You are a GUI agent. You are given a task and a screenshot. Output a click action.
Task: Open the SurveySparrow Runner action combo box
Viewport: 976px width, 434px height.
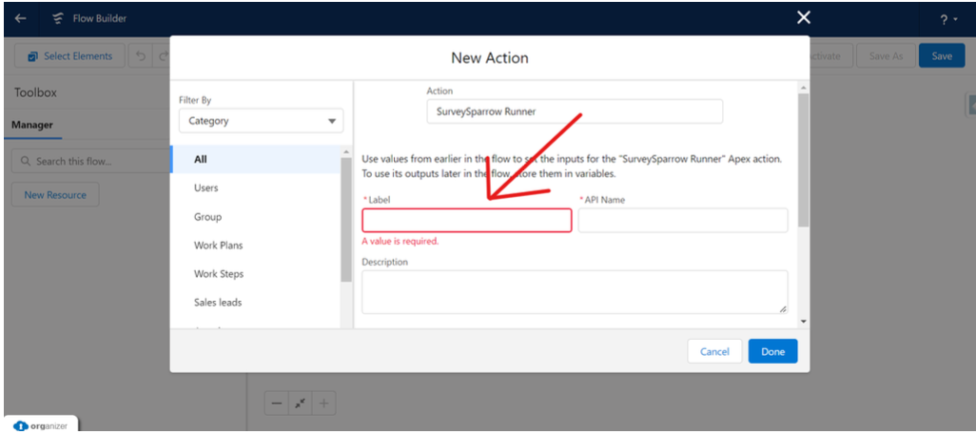point(574,111)
